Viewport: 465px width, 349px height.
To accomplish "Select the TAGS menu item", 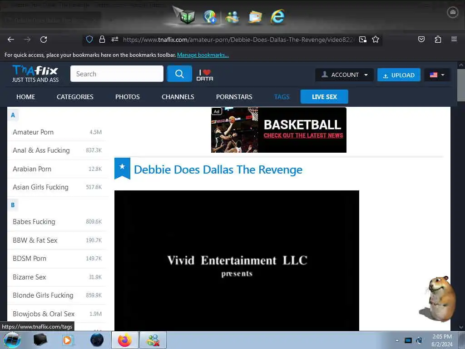I will pos(282,97).
